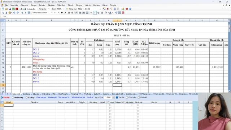Tick Bên A cấp checkbox in row 1

pyautogui.click(x=138, y=105)
